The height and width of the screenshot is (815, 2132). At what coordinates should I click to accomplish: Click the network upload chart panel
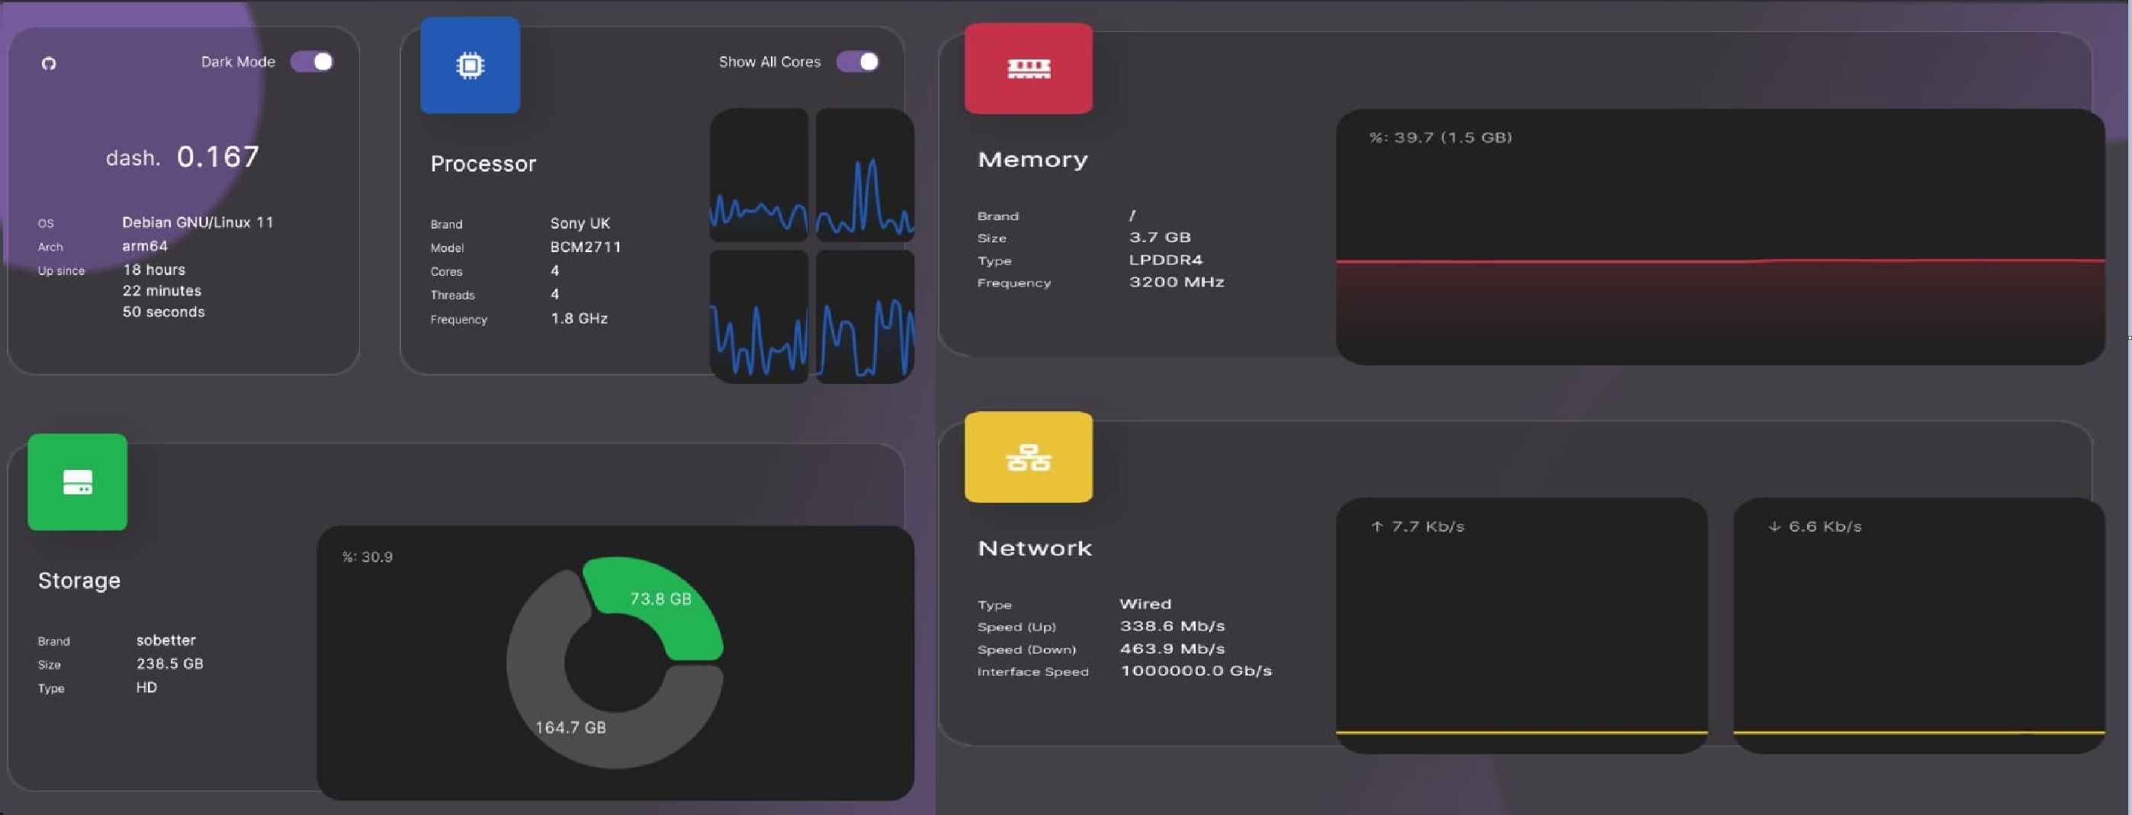pos(1521,625)
